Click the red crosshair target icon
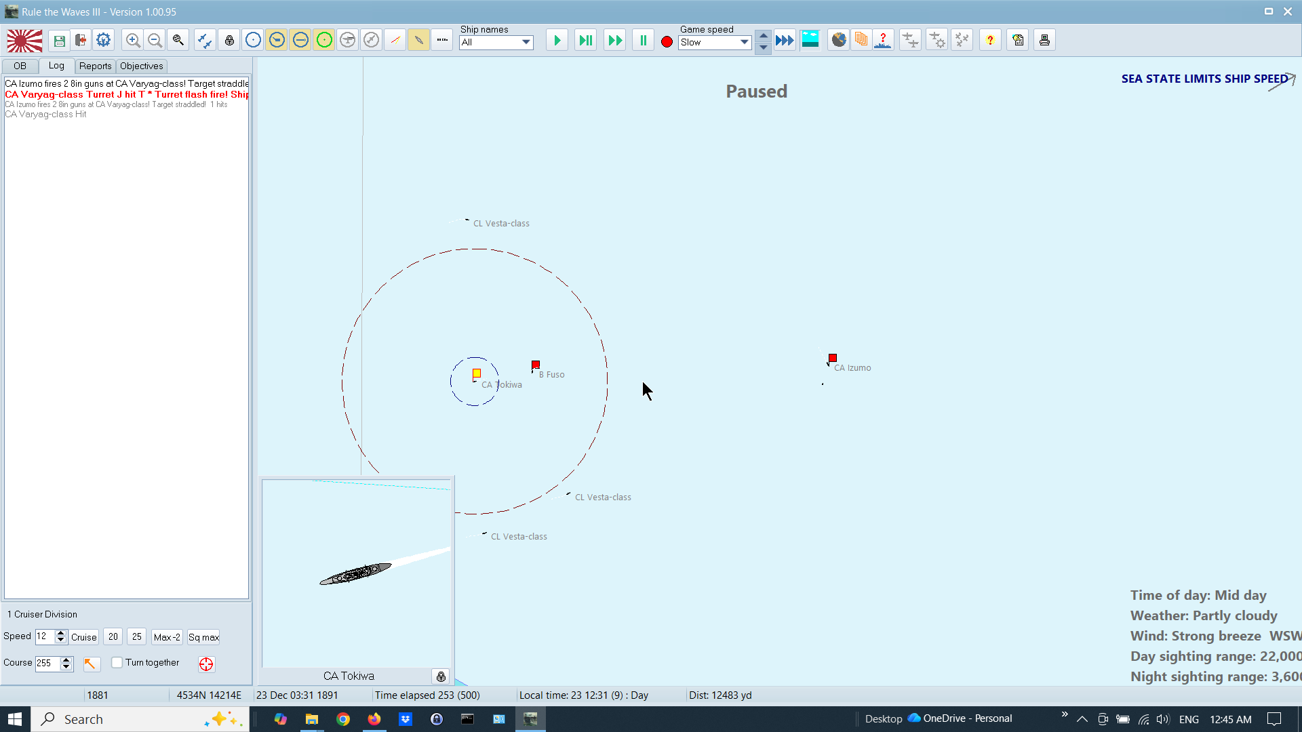Screen dimensions: 1302x732 click(x=206, y=664)
